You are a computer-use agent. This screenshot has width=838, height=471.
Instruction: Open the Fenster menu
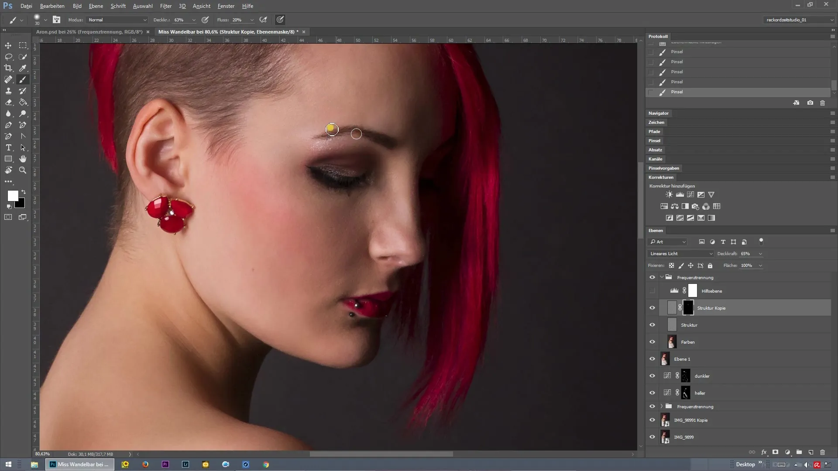pyautogui.click(x=226, y=6)
